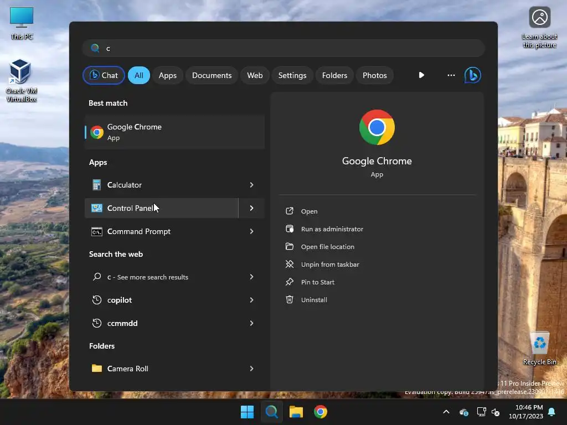Screen dimensions: 567x425
Task: Open the three-dot options menu
Action: click(451, 75)
